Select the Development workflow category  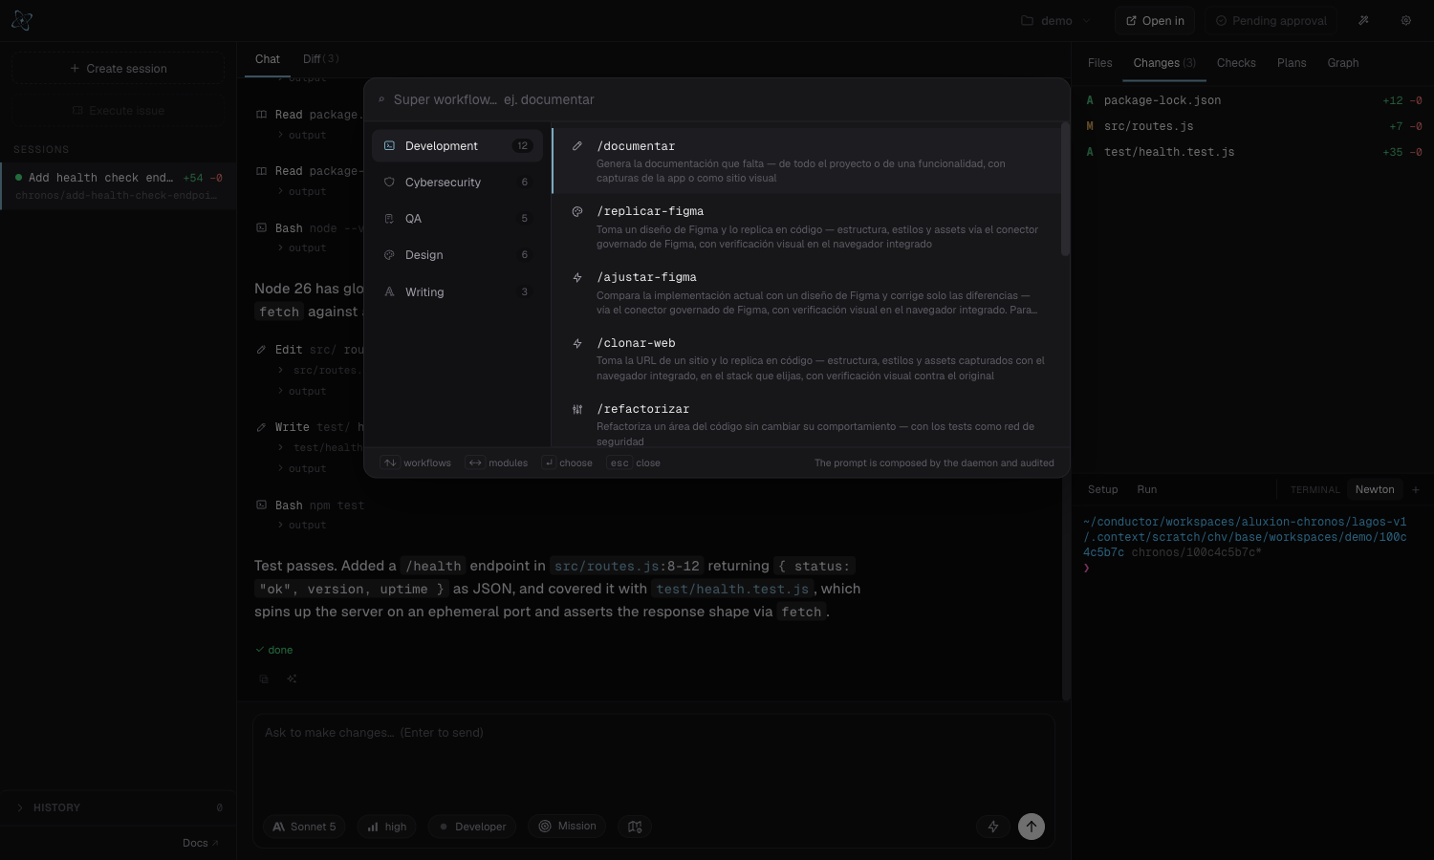coord(457,146)
